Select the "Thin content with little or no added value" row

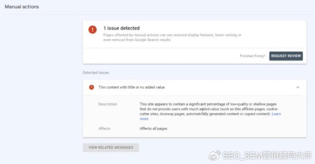[x=194, y=87]
